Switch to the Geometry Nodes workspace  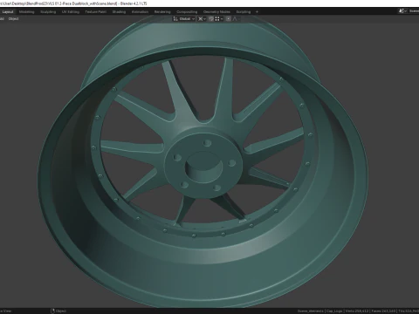click(216, 12)
